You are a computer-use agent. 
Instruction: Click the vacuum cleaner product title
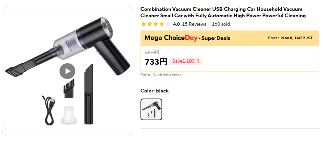click(x=223, y=12)
